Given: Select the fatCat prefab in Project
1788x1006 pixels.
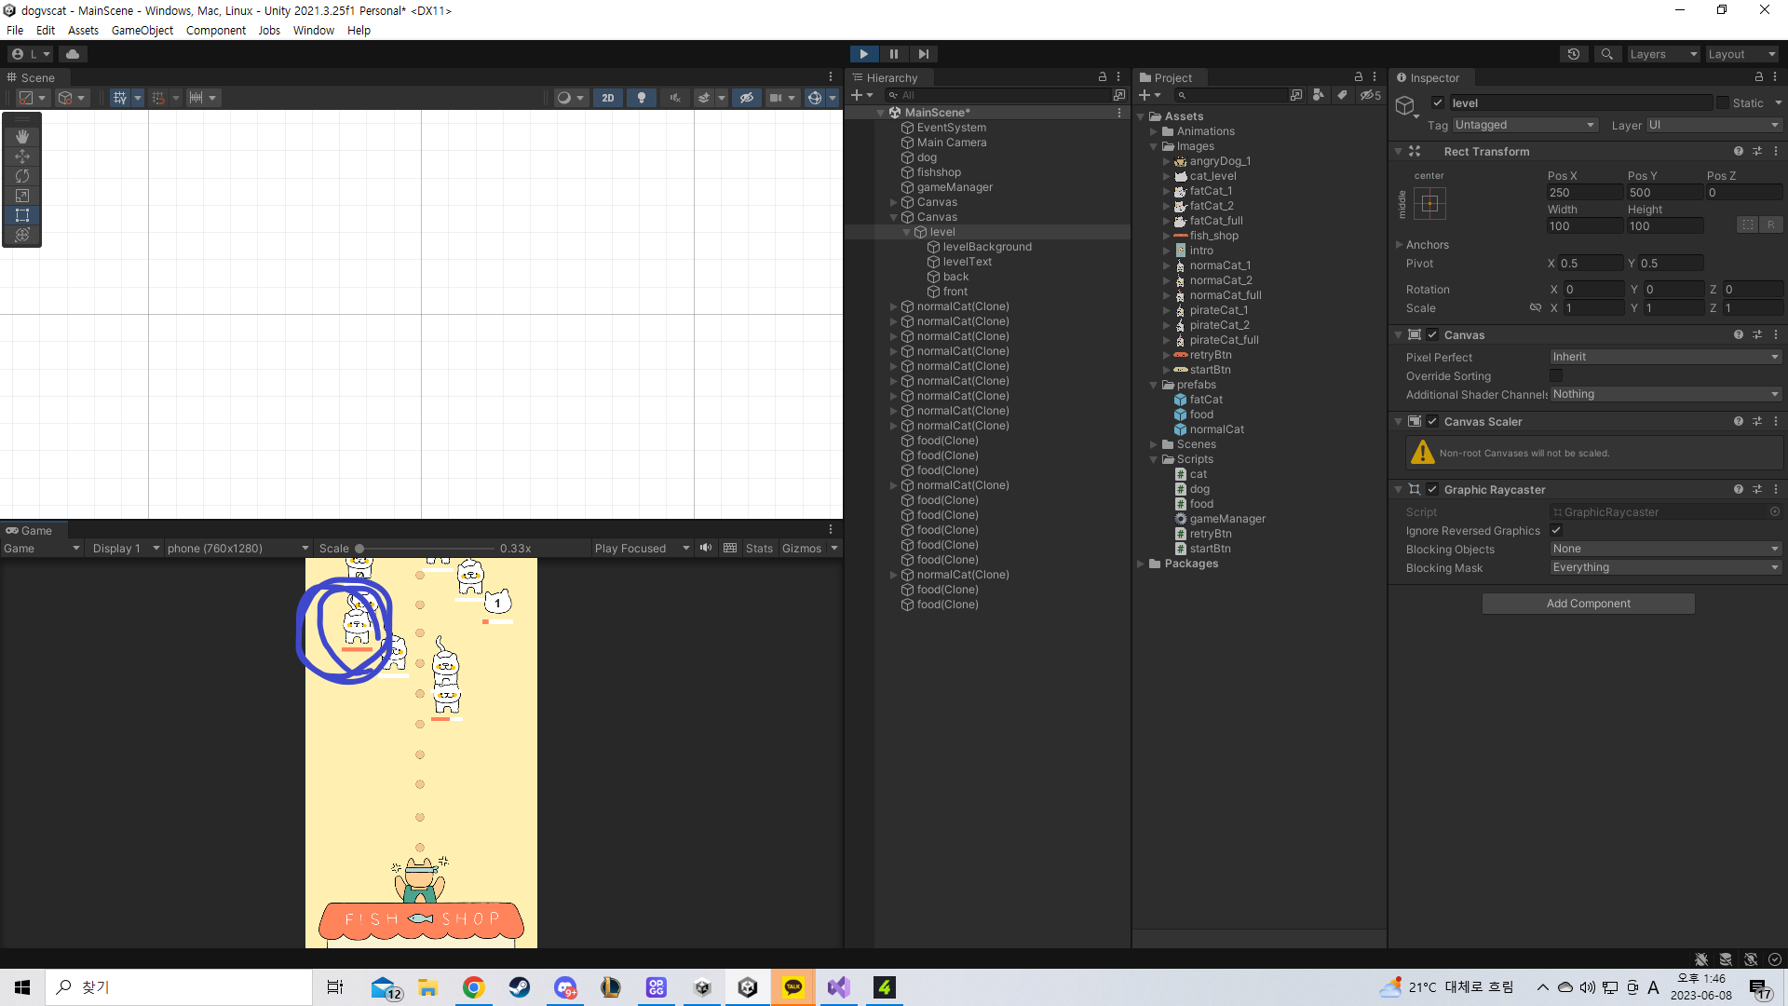Looking at the screenshot, I should [x=1206, y=400].
